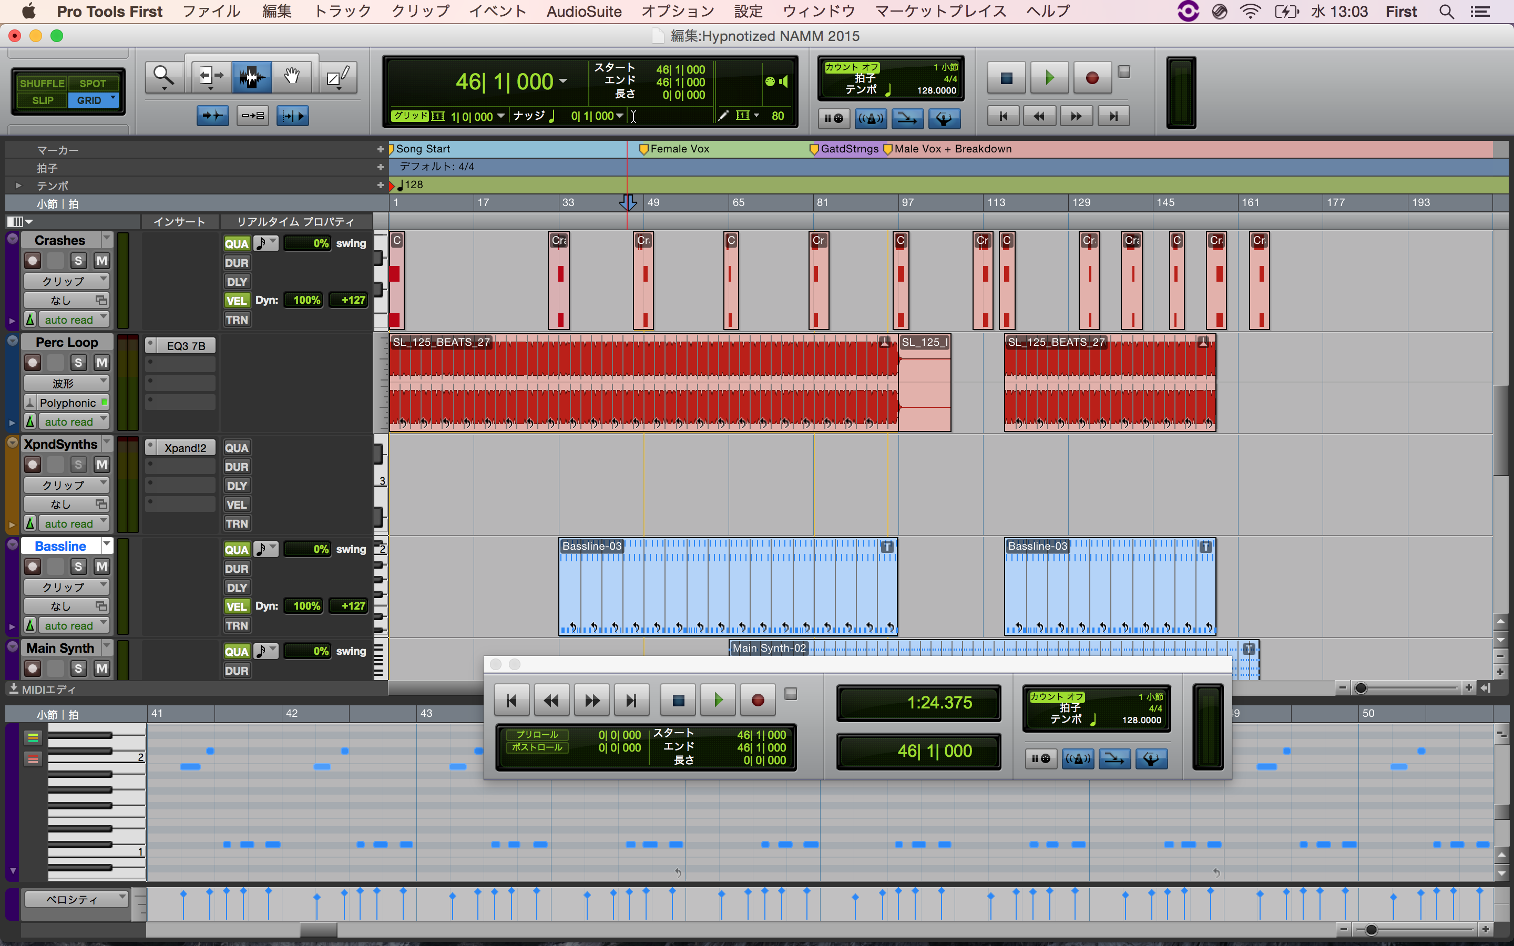The height and width of the screenshot is (946, 1514).
Task: Mute the XpndSynths track
Action: tap(101, 465)
